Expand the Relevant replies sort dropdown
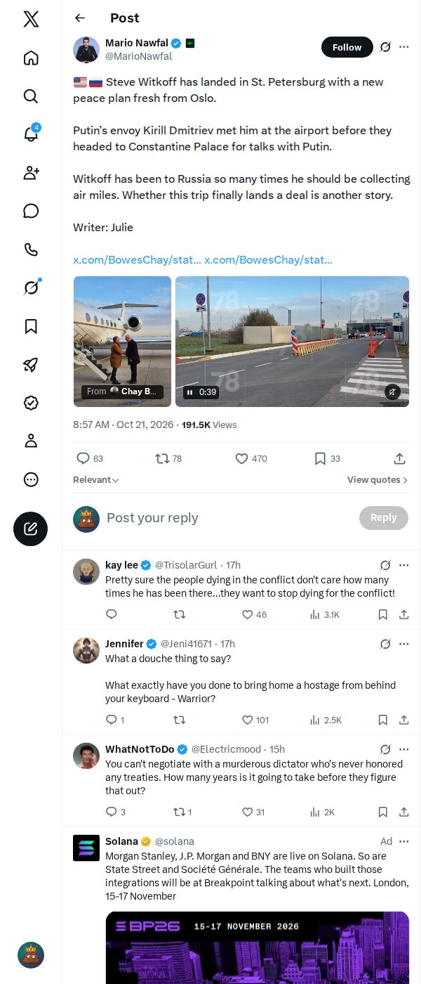The image size is (421, 984). click(x=96, y=479)
